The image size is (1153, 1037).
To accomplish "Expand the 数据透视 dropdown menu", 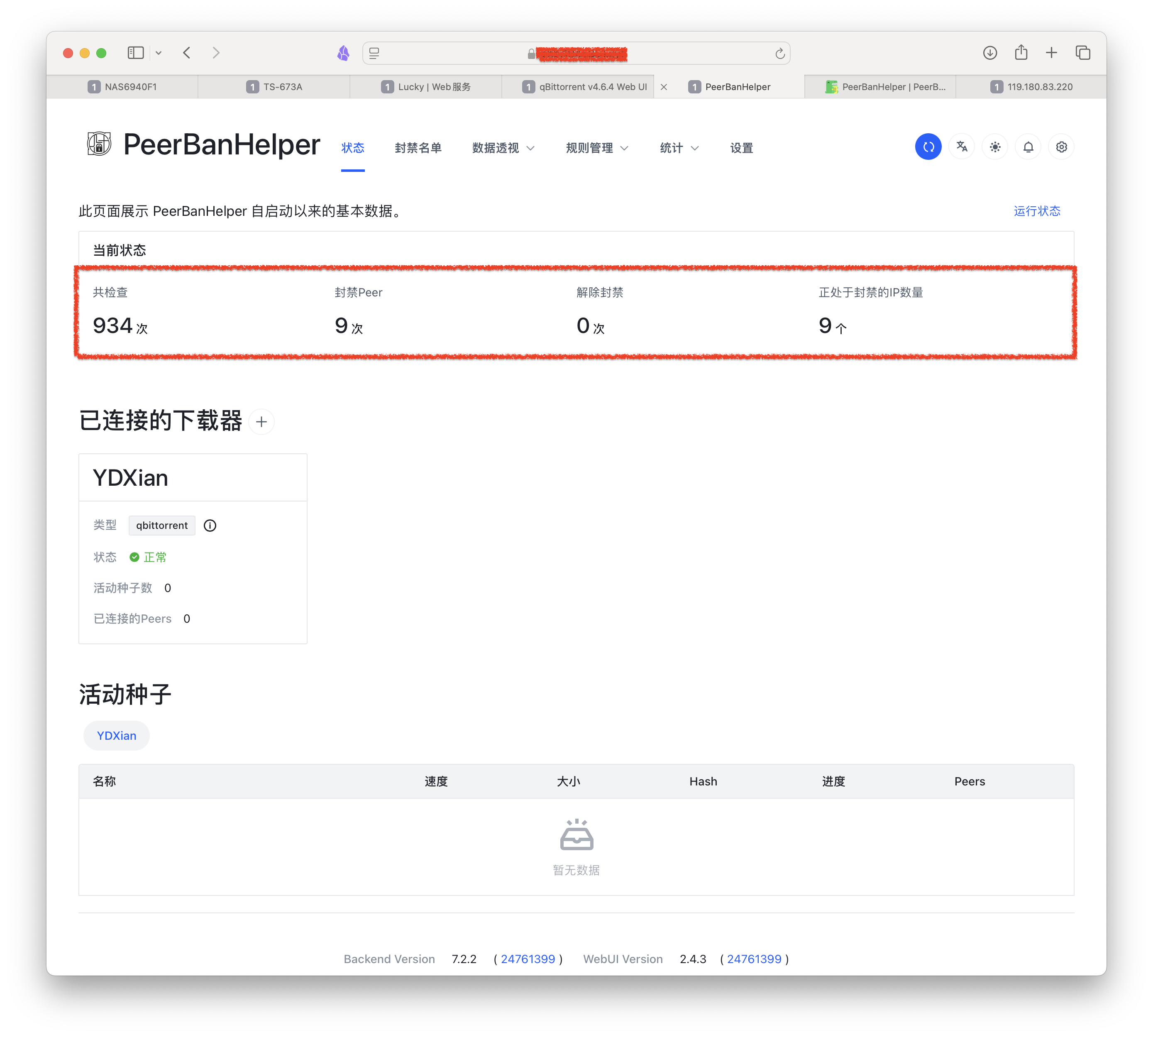I will 503,148.
